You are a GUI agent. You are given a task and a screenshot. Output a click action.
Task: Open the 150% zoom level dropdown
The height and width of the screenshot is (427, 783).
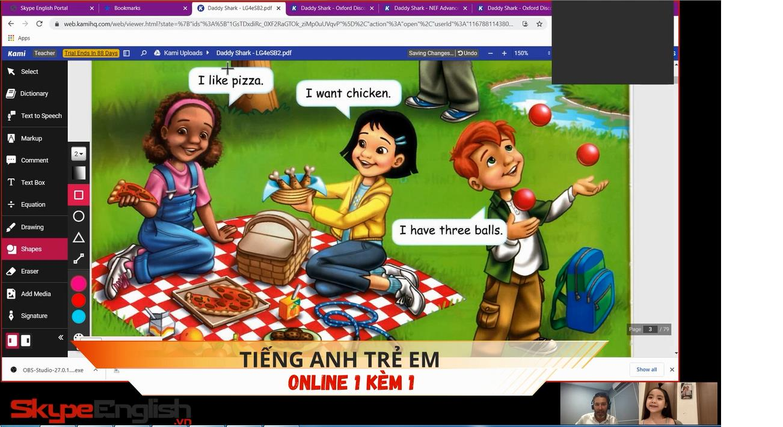point(532,53)
